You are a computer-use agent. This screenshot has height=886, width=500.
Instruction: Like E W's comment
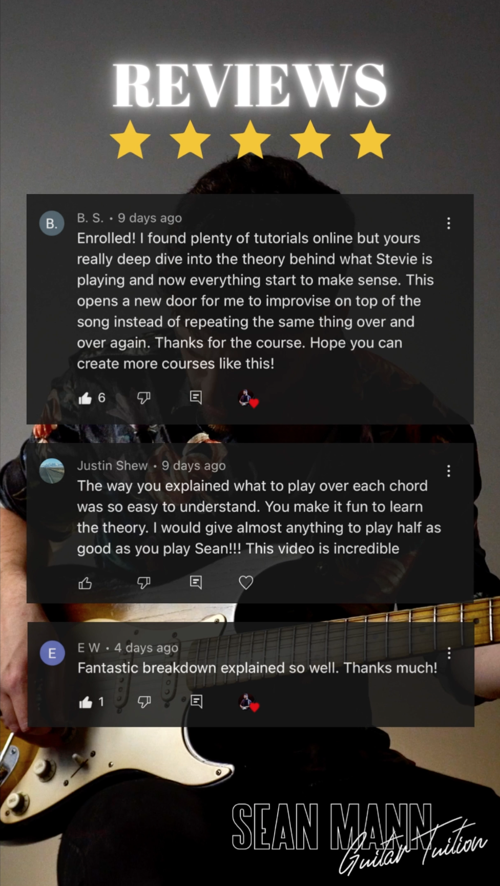(86, 702)
